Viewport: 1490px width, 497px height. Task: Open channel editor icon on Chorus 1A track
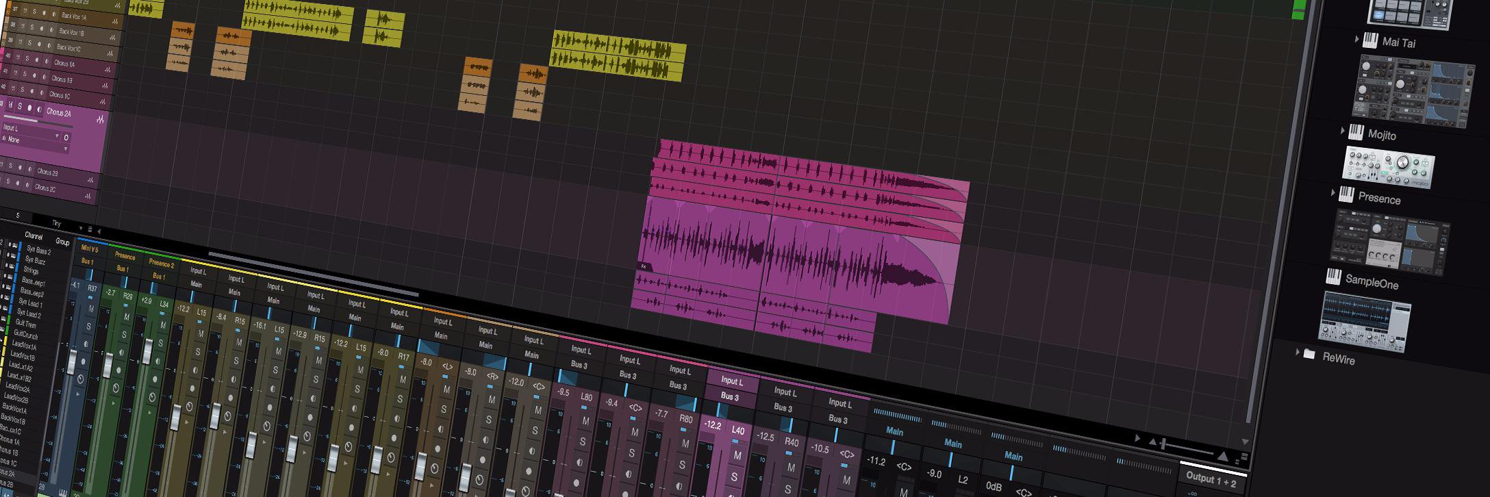click(108, 69)
